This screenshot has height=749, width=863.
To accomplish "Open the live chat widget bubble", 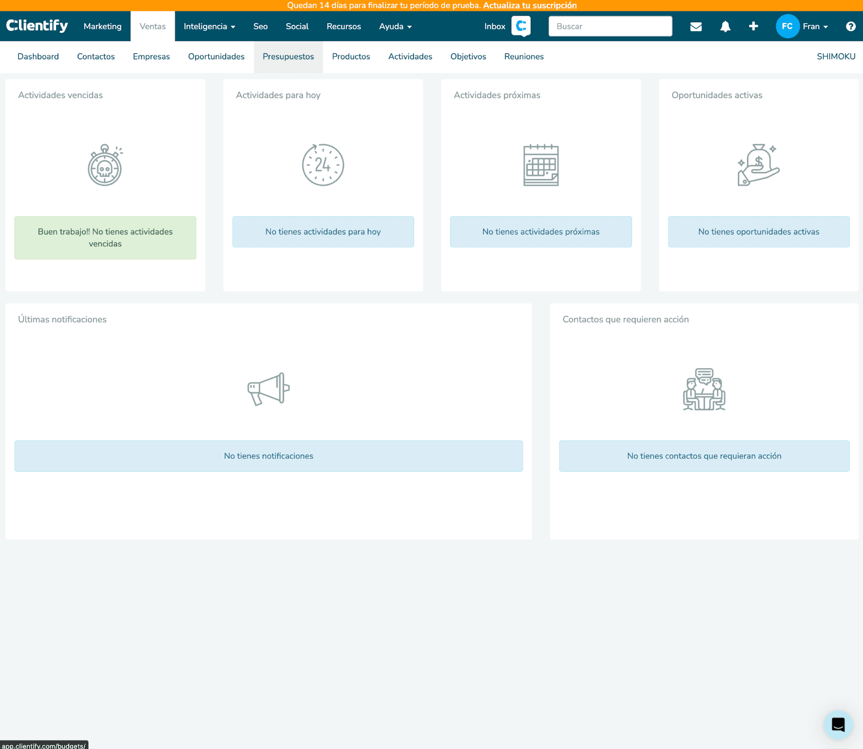I will point(838,725).
